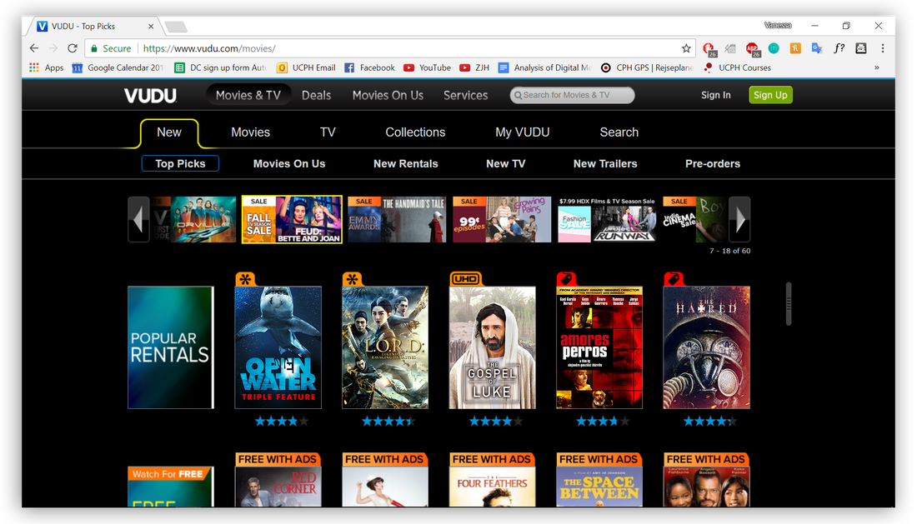Click the VUDU logo
Screen dimensions: 917x524
click(x=150, y=95)
